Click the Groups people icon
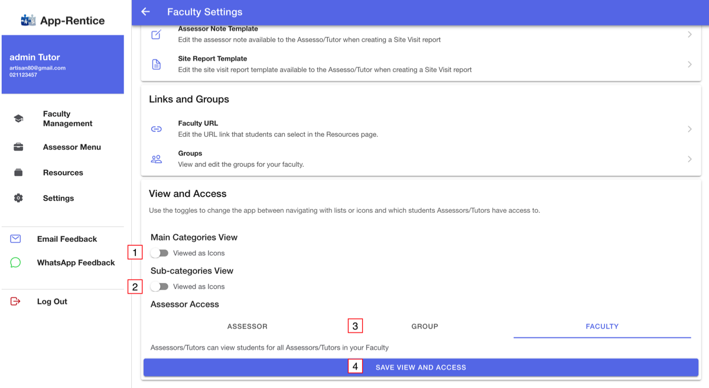Screen dimensions: 709x388 tap(157, 159)
